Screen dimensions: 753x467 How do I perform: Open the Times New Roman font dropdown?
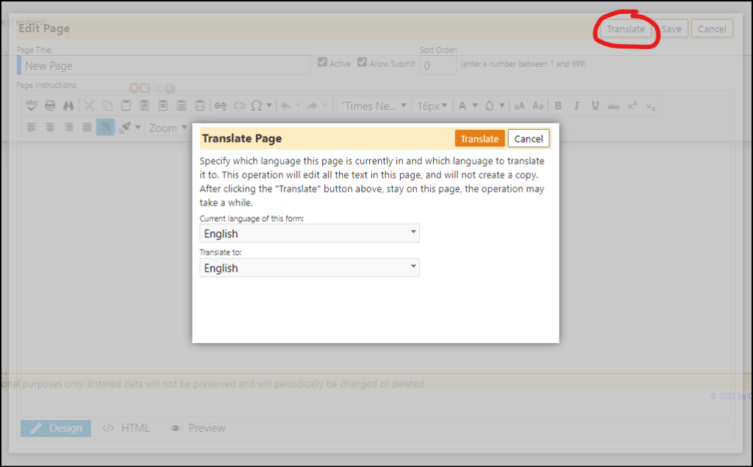pos(373,106)
